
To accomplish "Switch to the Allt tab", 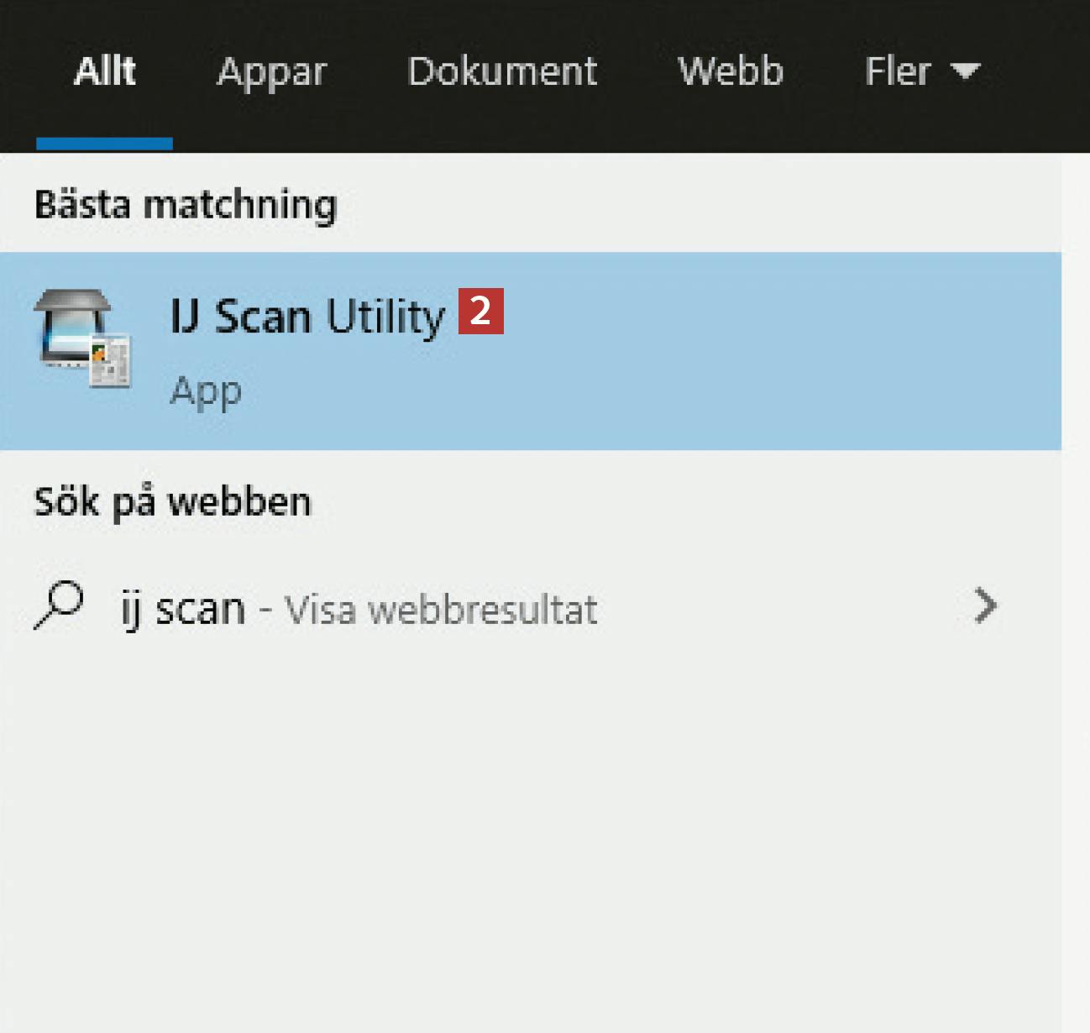I will (x=104, y=71).
